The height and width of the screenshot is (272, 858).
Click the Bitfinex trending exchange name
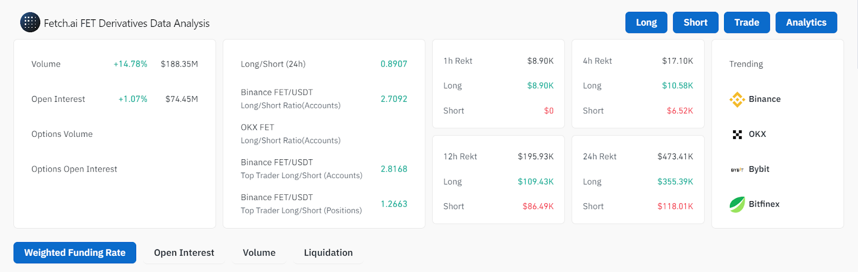coord(764,204)
